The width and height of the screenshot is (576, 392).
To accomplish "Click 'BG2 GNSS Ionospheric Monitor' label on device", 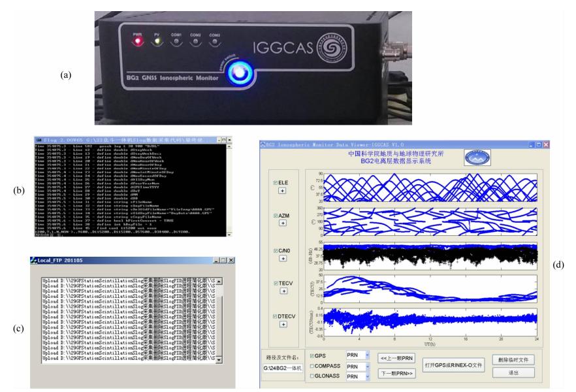I will click(x=172, y=78).
